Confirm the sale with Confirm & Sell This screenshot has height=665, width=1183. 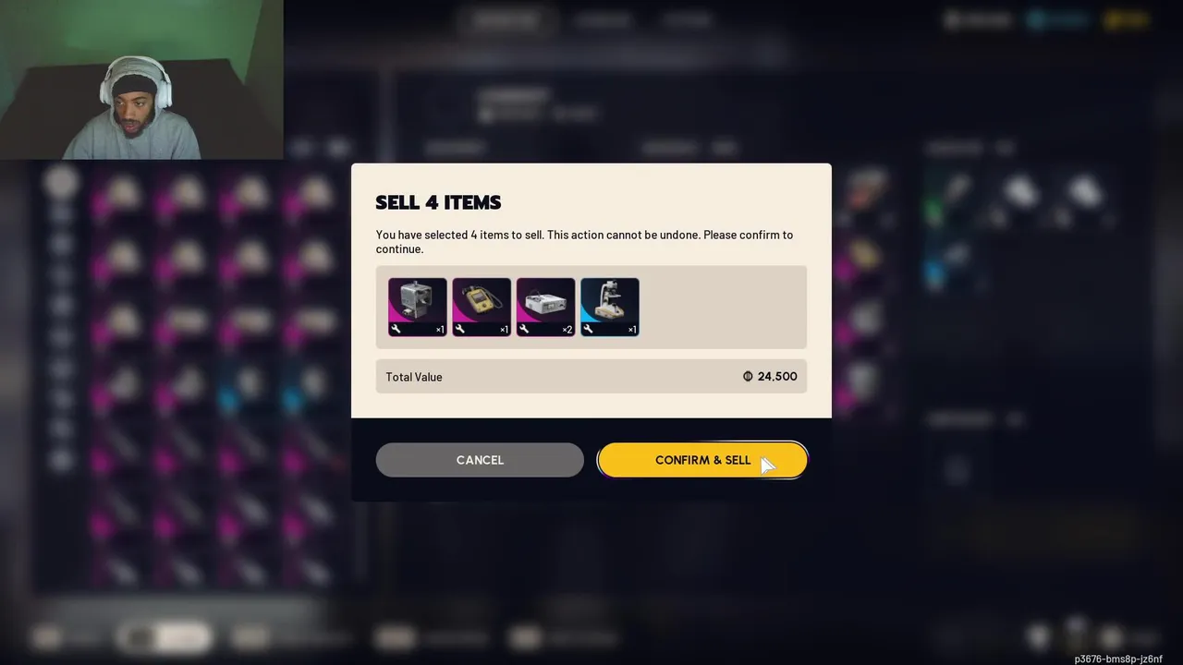(x=702, y=460)
